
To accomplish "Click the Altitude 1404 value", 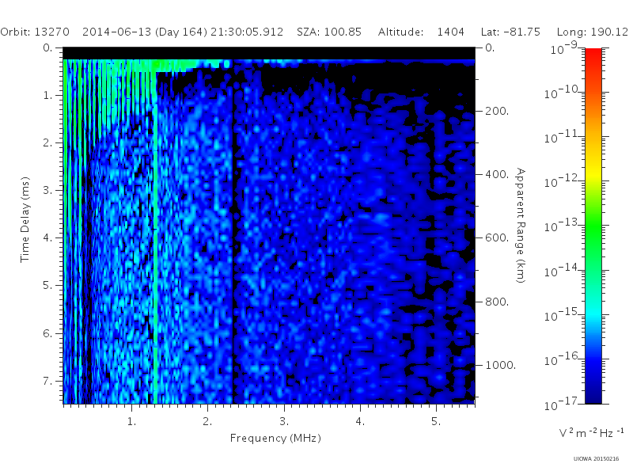I will 421,32.
